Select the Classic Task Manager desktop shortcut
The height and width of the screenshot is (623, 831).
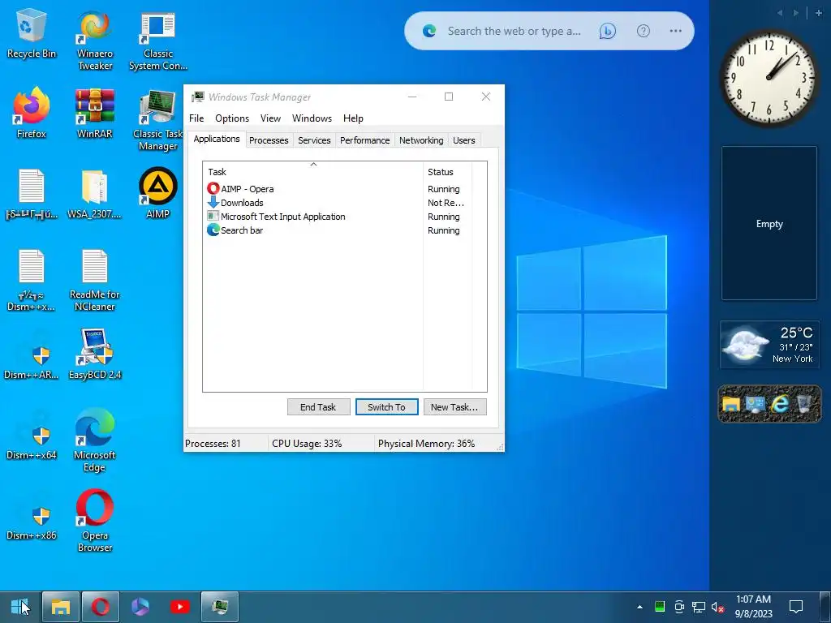[x=158, y=119]
